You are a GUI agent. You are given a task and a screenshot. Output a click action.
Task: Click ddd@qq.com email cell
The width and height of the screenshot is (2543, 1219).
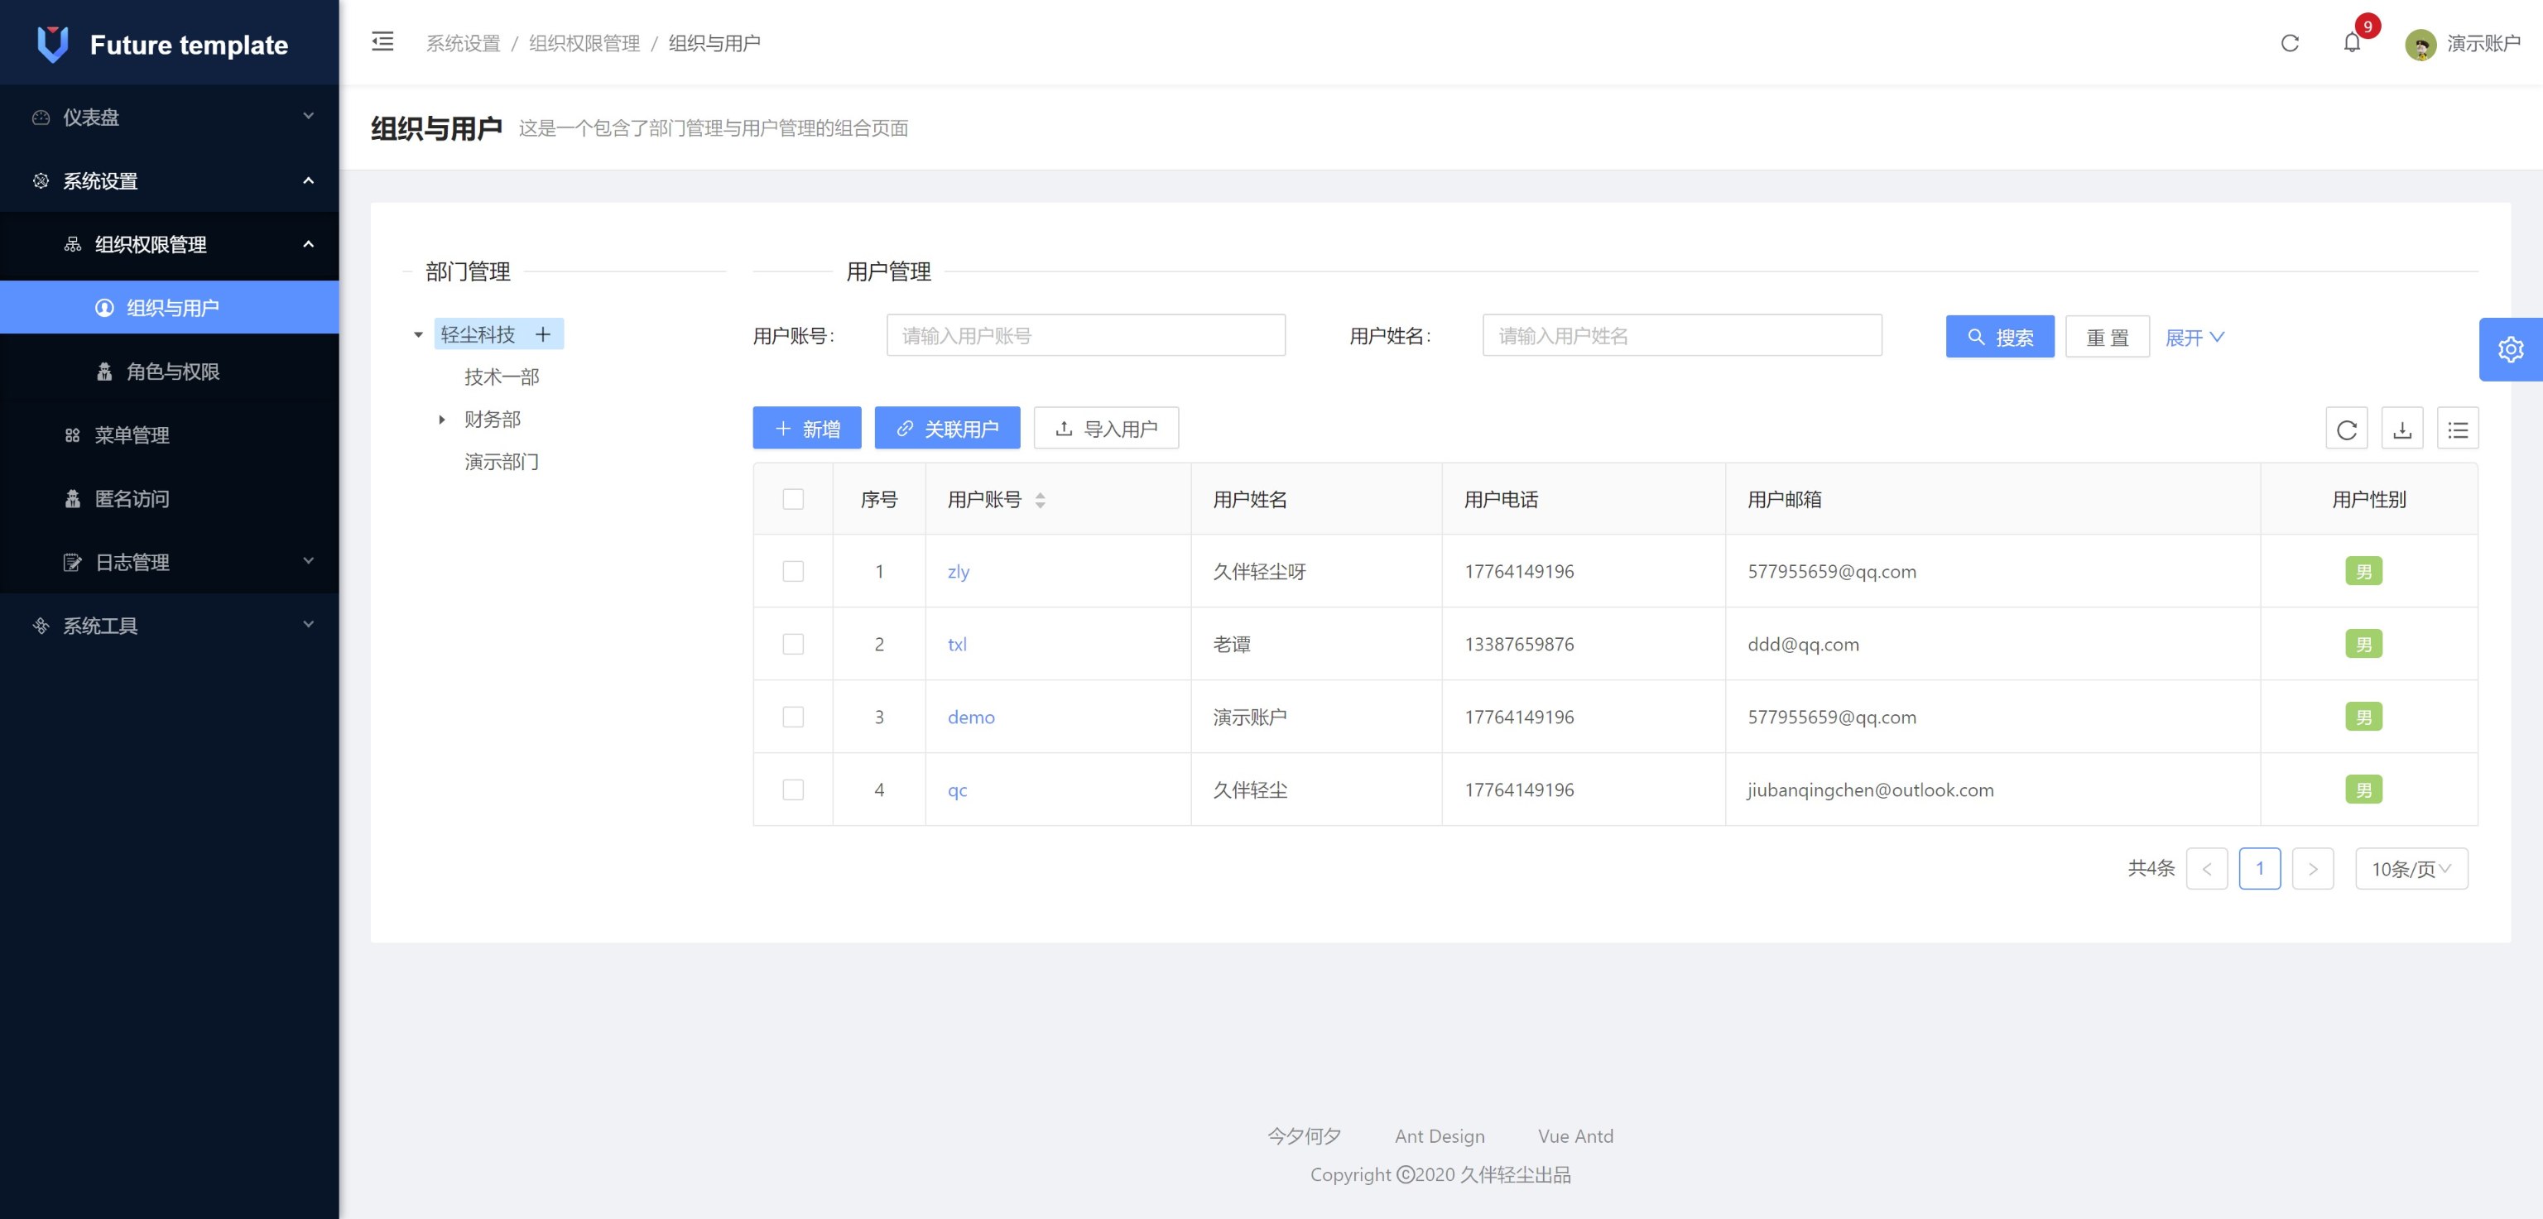point(1803,645)
